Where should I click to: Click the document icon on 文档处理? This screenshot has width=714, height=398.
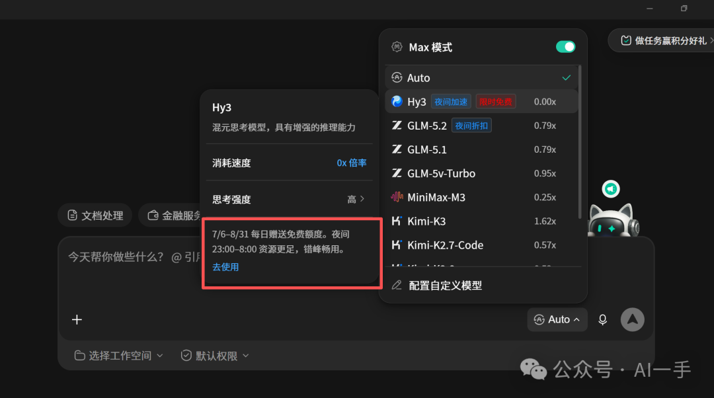(x=73, y=215)
